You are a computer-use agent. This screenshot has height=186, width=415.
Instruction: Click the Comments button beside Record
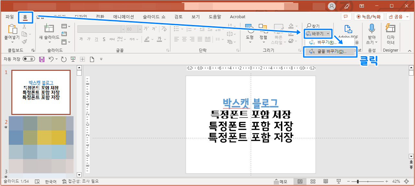[346, 17]
